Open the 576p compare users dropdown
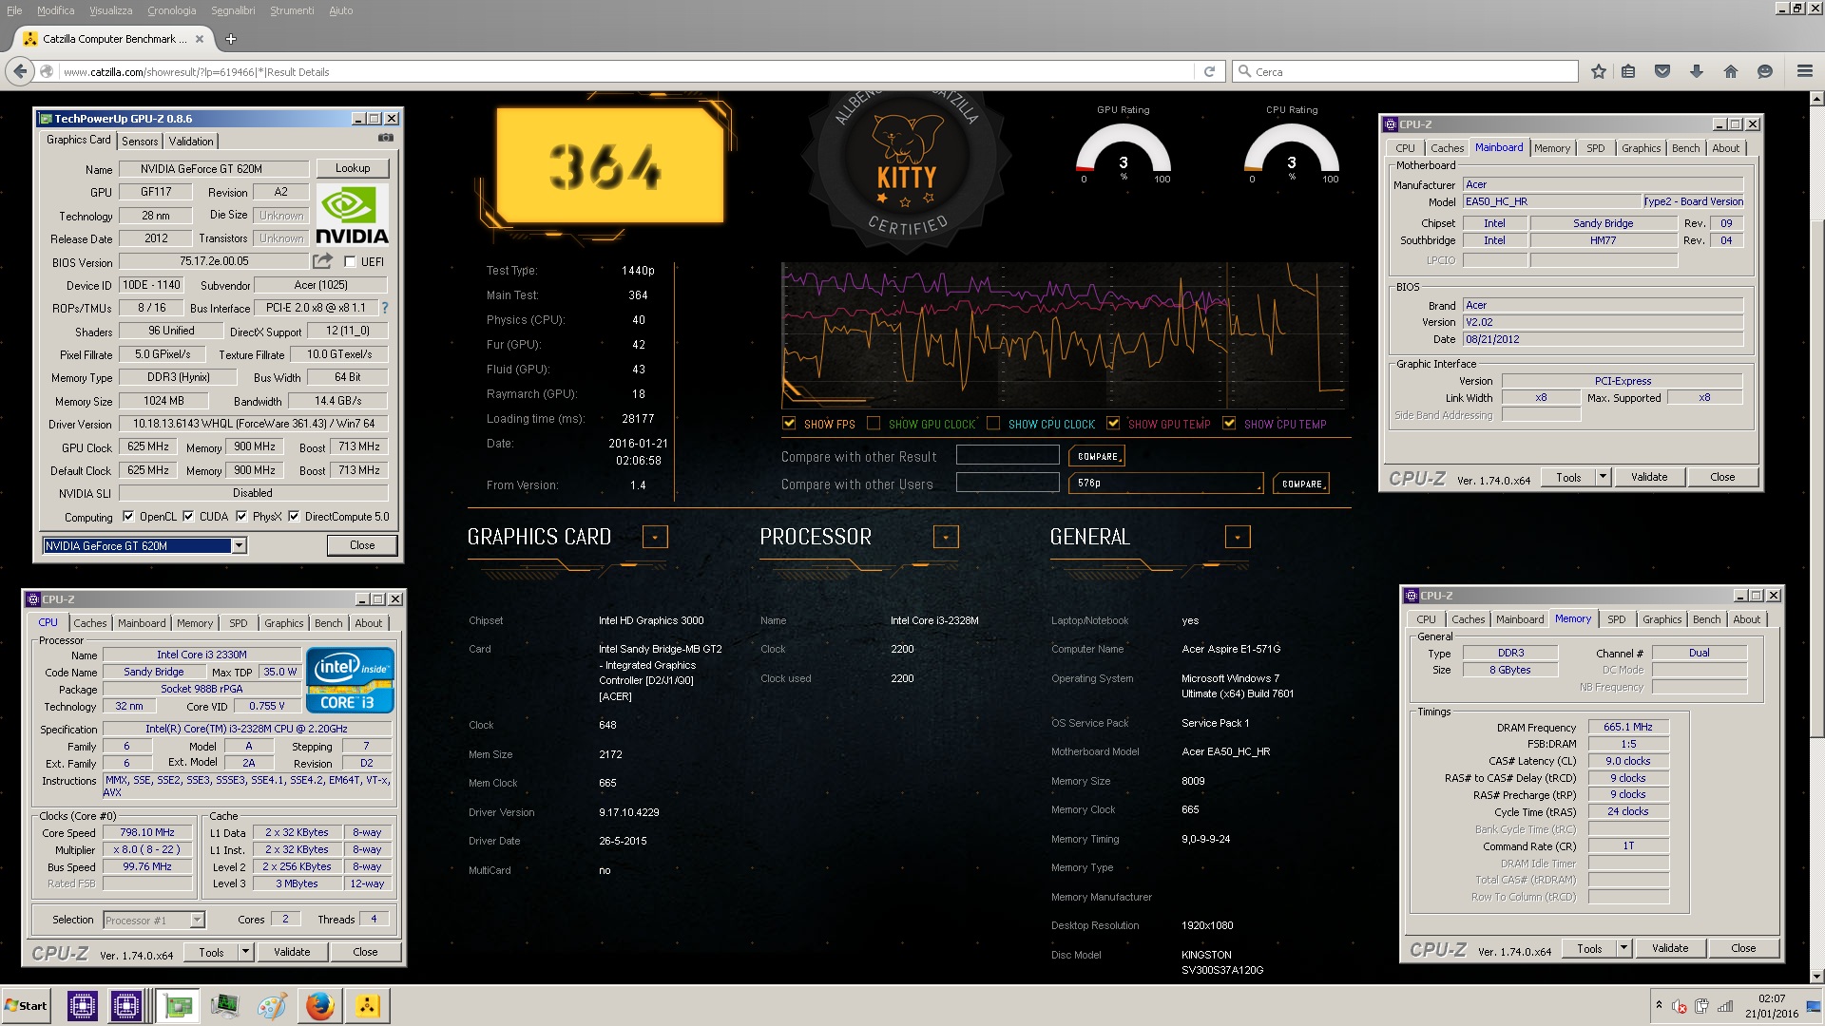Image resolution: width=1825 pixels, height=1026 pixels. (1166, 484)
